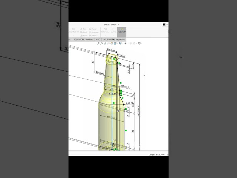
Task: Select the Shell feature tool
Action: coord(83,36)
